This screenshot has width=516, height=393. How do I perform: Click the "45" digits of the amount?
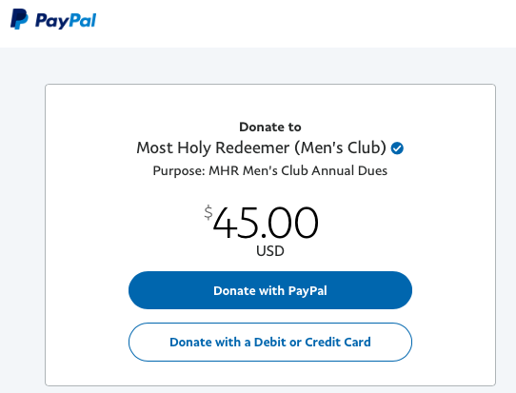coord(235,223)
